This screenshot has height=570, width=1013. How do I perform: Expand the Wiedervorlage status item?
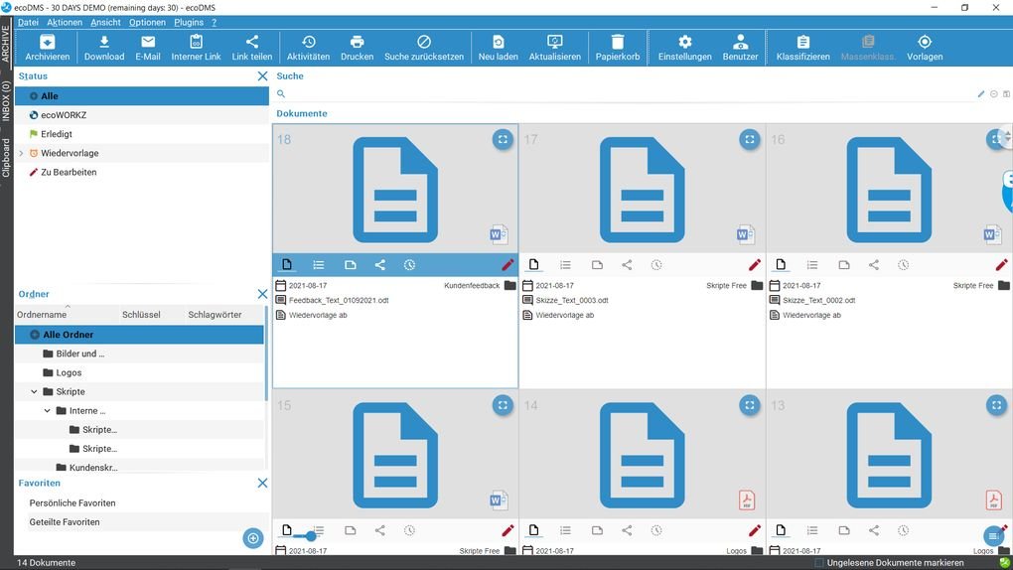[x=21, y=153]
